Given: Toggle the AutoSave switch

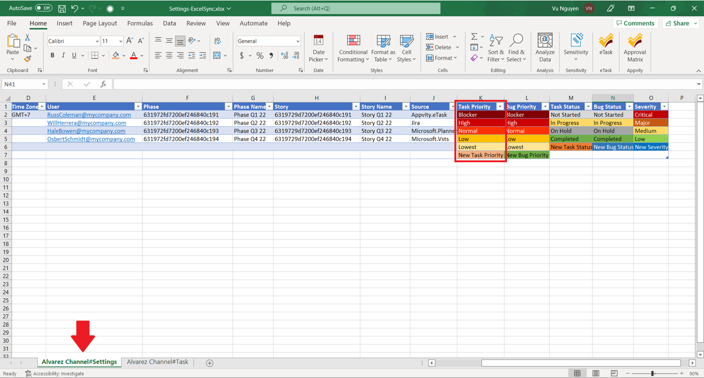Looking at the screenshot, I should 44,9.
